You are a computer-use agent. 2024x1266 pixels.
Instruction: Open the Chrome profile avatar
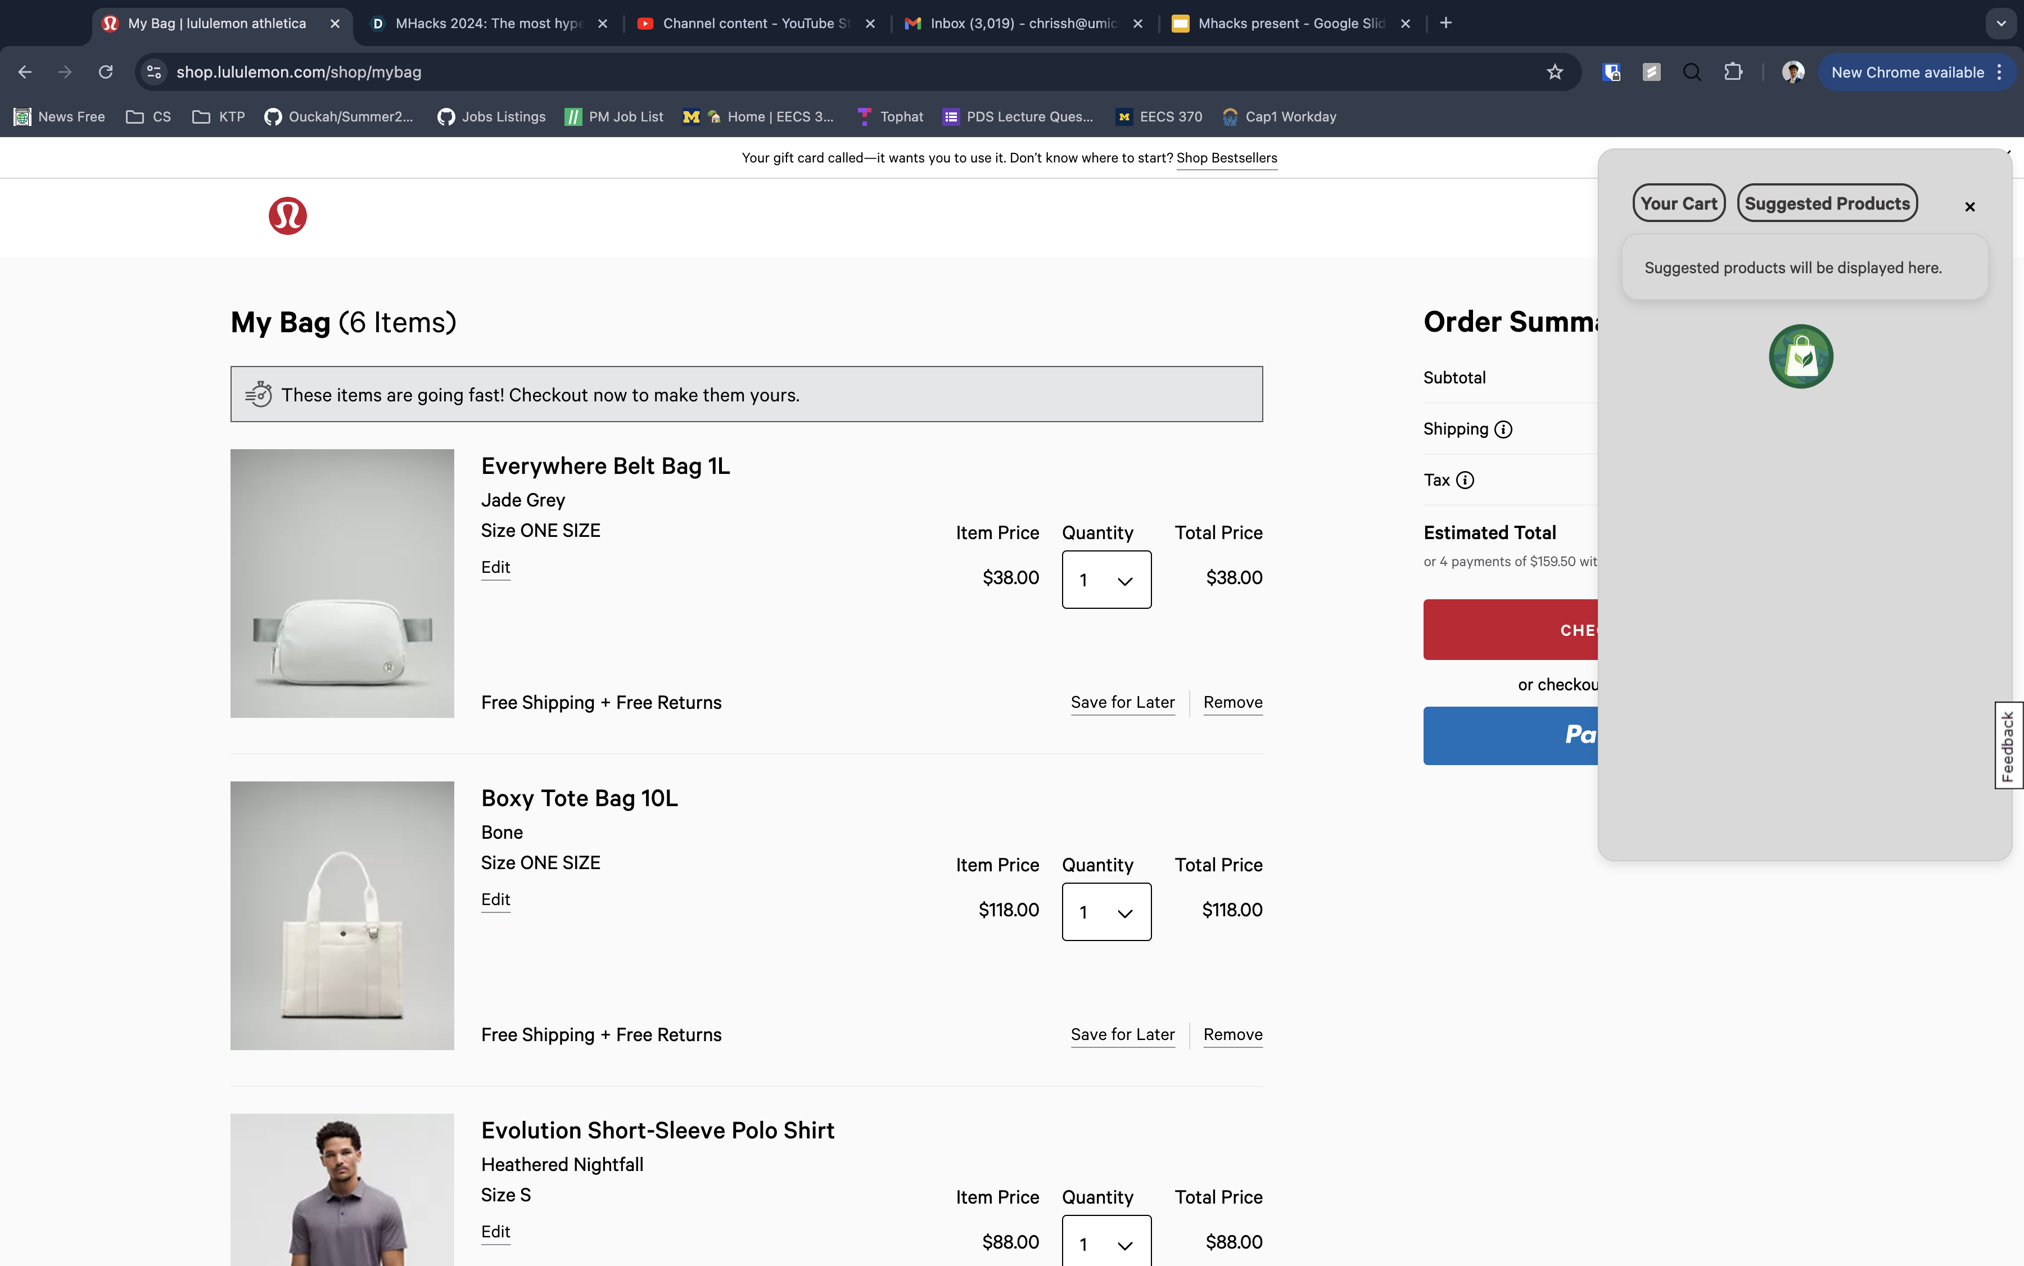[1792, 72]
